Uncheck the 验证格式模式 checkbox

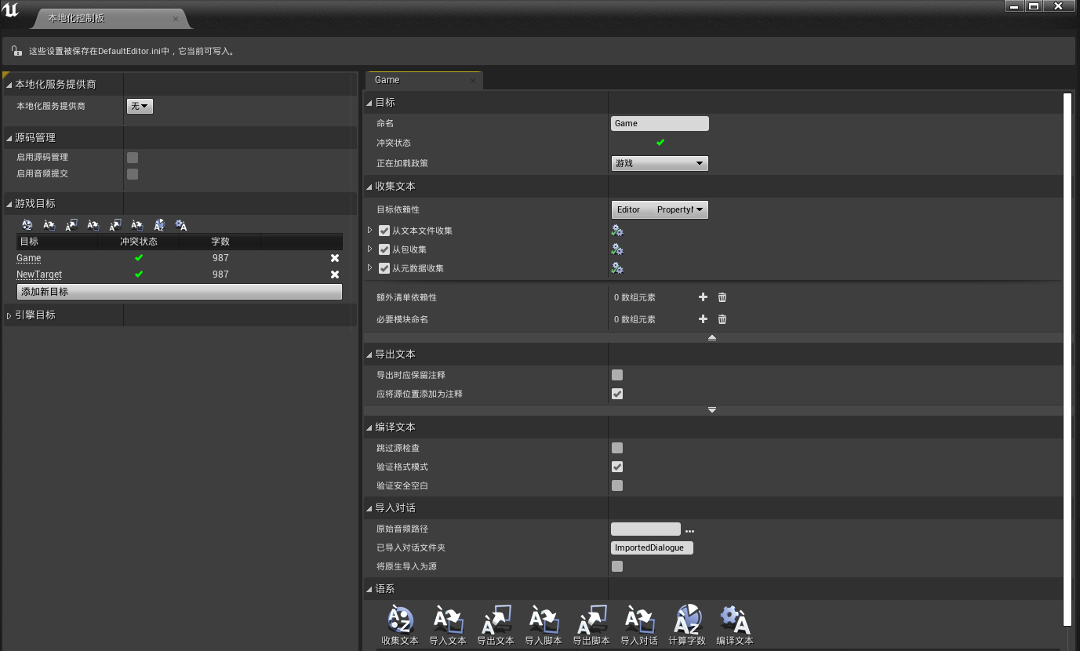617,467
